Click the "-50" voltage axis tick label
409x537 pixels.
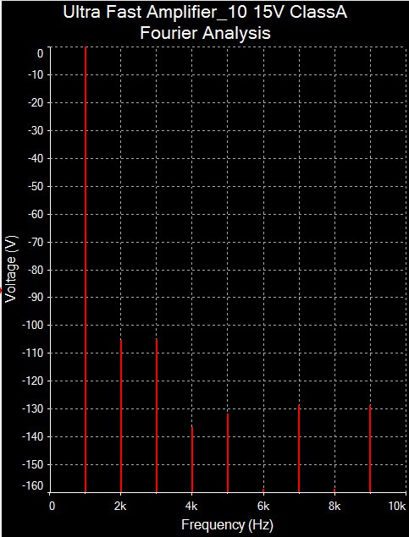[x=35, y=186]
